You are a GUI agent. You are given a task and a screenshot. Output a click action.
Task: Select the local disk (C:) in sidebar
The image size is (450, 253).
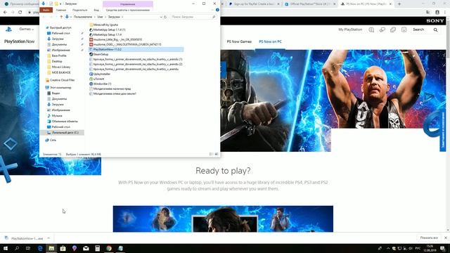[63, 133]
